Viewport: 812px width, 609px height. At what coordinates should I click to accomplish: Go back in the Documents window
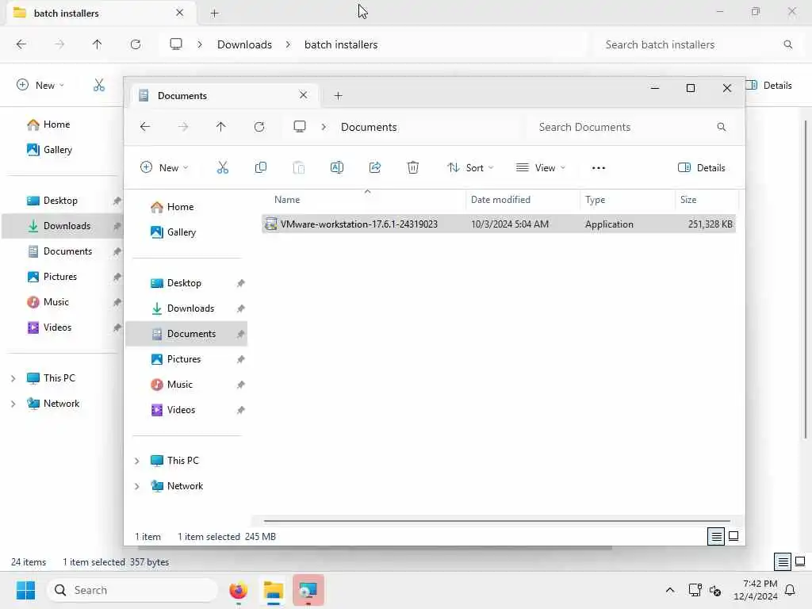(145, 127)
